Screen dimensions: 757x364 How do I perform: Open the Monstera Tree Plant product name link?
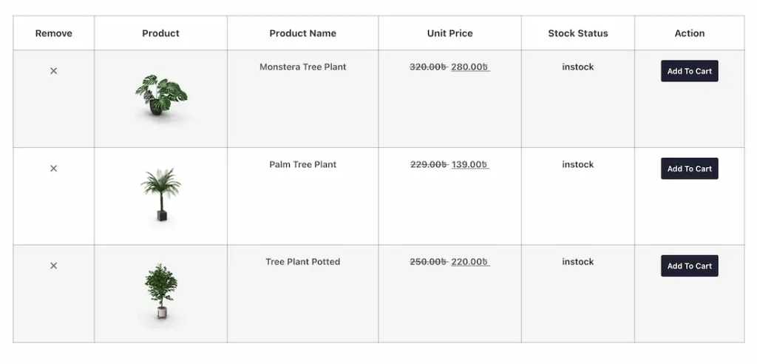tap(302, 67)
